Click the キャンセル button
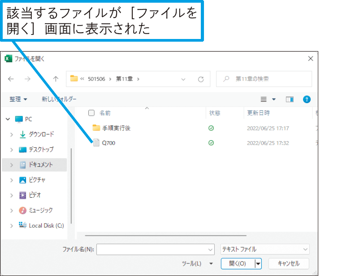This screenshot has width=351, height=276. (x=289, y=263)
